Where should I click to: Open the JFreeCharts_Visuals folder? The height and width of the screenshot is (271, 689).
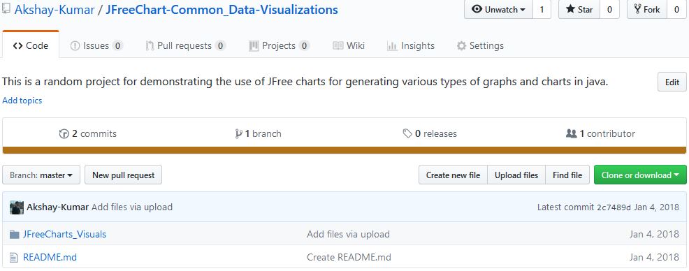(x=64, y=234)
